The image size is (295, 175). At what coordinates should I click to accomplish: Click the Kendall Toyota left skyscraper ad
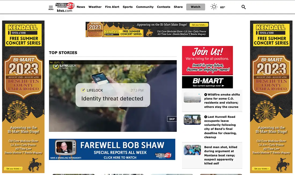[23, 97]
